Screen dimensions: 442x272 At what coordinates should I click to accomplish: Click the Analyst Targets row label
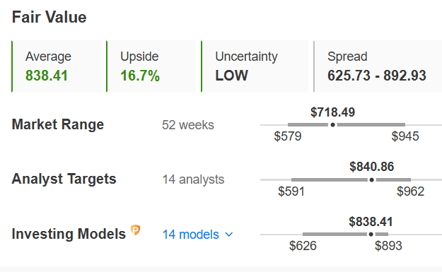tap(64, 179)
